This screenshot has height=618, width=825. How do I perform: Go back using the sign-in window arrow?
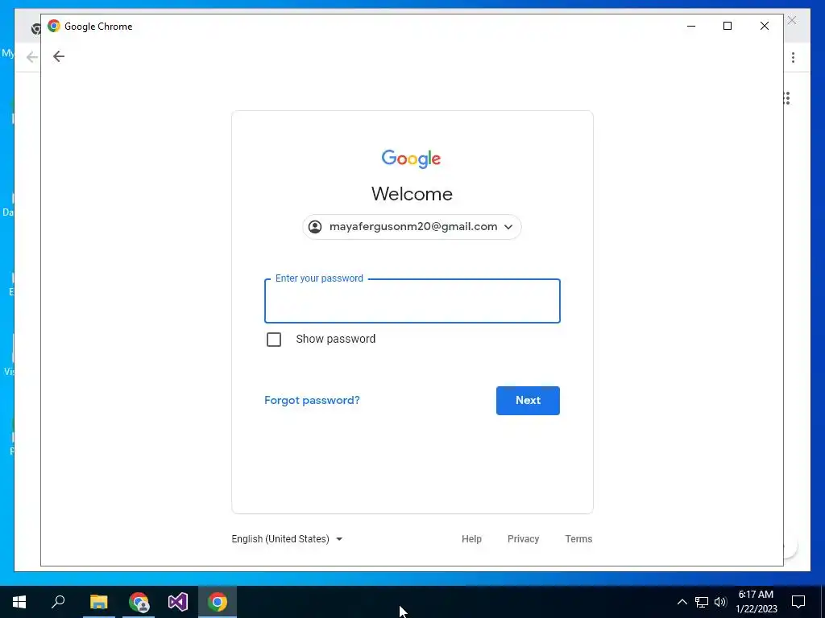pos(58,56)
